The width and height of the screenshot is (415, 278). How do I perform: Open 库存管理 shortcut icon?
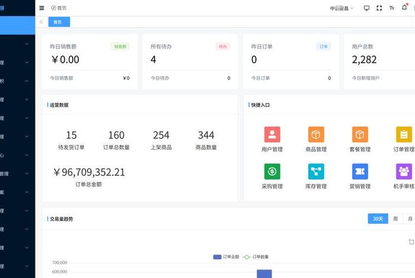coord(316,172)
